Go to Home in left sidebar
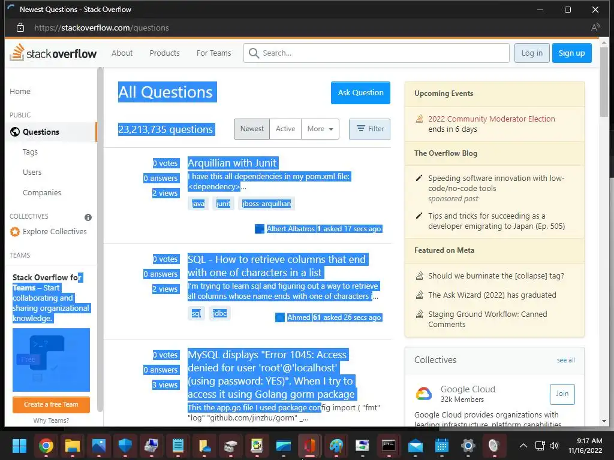This screenshot has width=614, height=460. pos(20,91)
